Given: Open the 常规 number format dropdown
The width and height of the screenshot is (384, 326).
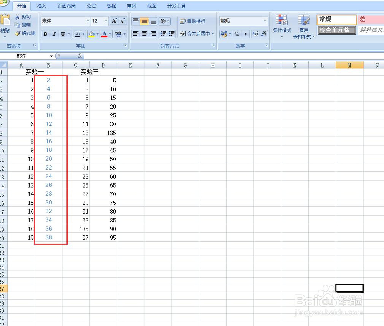Looking at the screenshot, I should pyautogui.click(x=265, y=21).
